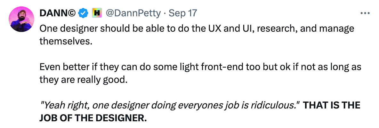The width and height of the screenshot is (379, 128).
Task: Click the line starting "One designer should"
Action: [197, 28]
